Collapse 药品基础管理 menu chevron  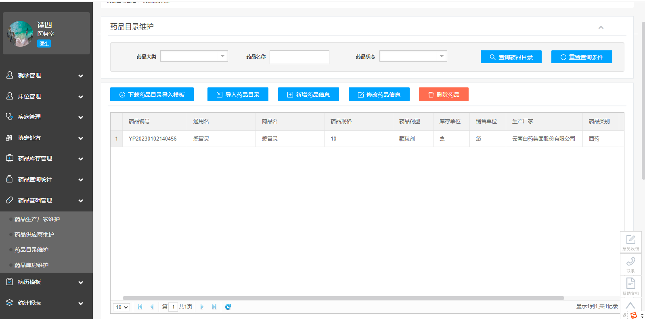tap(81, 201)
